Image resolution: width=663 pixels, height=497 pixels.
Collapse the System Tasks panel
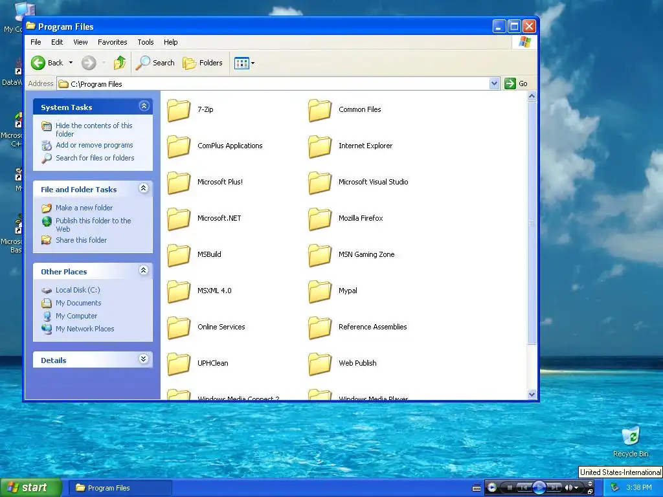coord(144,106)
